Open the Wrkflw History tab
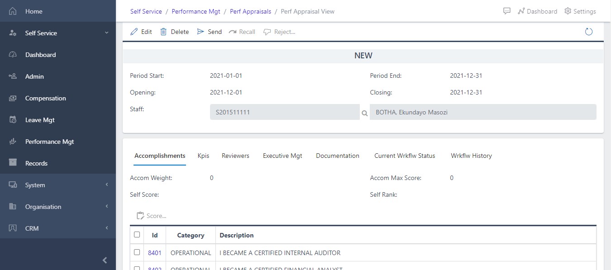 471,156
